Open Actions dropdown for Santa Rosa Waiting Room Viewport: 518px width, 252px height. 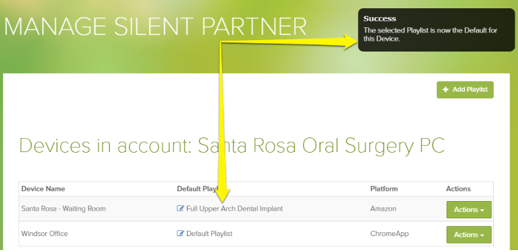coord(469,209)
